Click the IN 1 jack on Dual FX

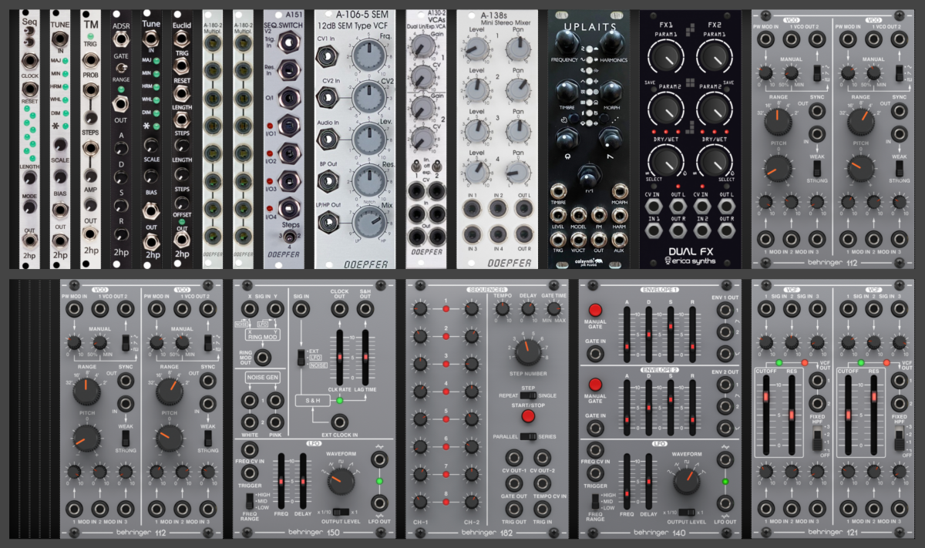point(653,230)
